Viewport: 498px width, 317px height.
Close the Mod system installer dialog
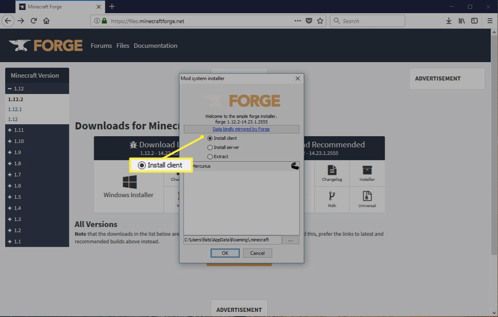297,78
